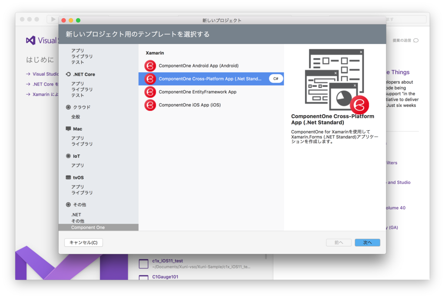This screenshot has width=445, height=298.
Task: Choose ComponentOne iOS App (iOS) template
Action: 211,105
